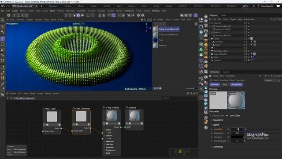Click the Rectangle Light object icon
This screenshot has height=159, width=282.
[212, 51]
